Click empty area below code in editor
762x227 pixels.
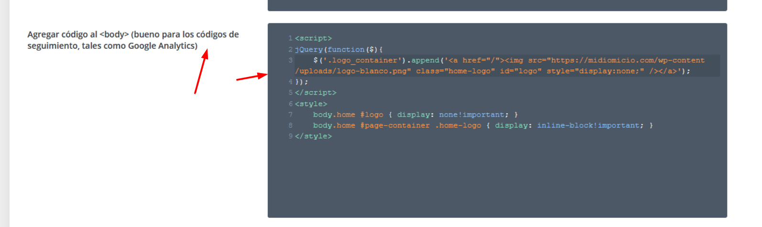tap(497, 179)
